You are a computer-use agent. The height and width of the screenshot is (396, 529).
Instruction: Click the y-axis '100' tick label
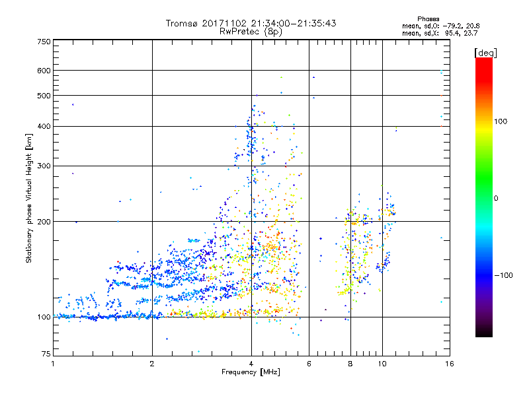point(44,317)
